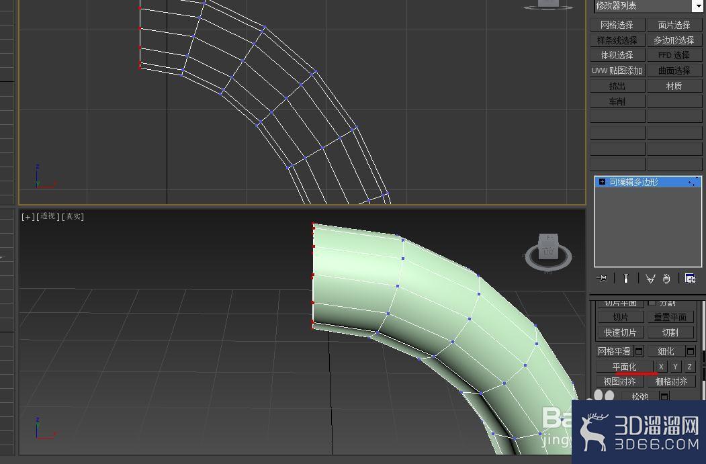Click 松弛 button
The width and height of the screenshot is (706, 464).
pos(639,396)
